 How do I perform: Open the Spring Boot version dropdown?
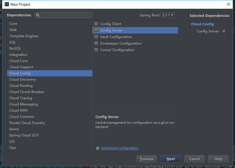coord(168,15)
